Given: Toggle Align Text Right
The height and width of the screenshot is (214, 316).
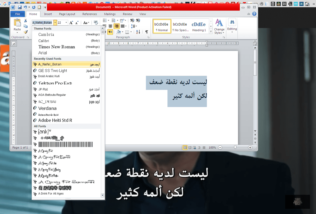Looking at the screenshot, I should [x=116, y=26].
